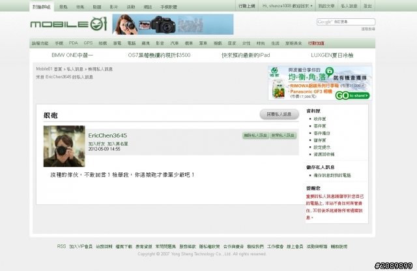Click 備份訊息到我的電腦 backup link
The width and height of the screenshot is (417, 271).
tap(332, 176)
